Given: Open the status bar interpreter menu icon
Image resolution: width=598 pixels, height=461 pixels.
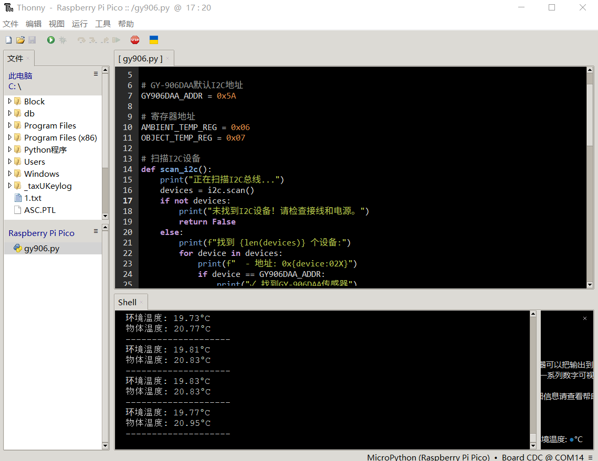Looking at the screenshot, I should click(591, 457).
